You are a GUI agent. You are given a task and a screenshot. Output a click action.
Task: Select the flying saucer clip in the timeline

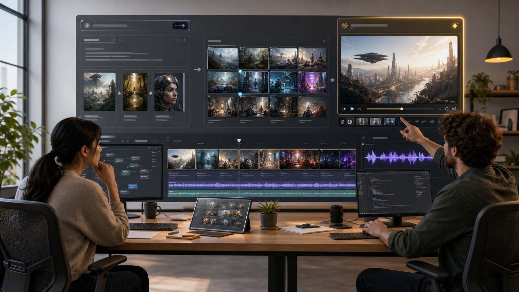point(182,159)
